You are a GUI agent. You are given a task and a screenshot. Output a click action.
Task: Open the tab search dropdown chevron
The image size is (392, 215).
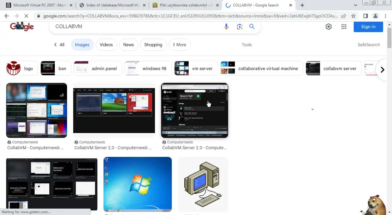click(x=356, y=5)
